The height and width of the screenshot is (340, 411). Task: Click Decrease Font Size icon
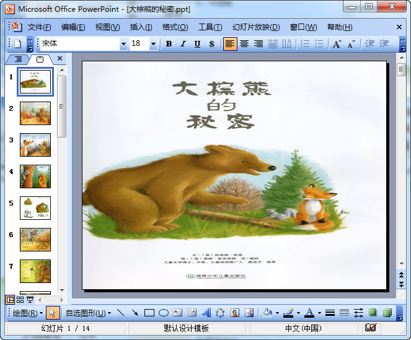point(351,44)
